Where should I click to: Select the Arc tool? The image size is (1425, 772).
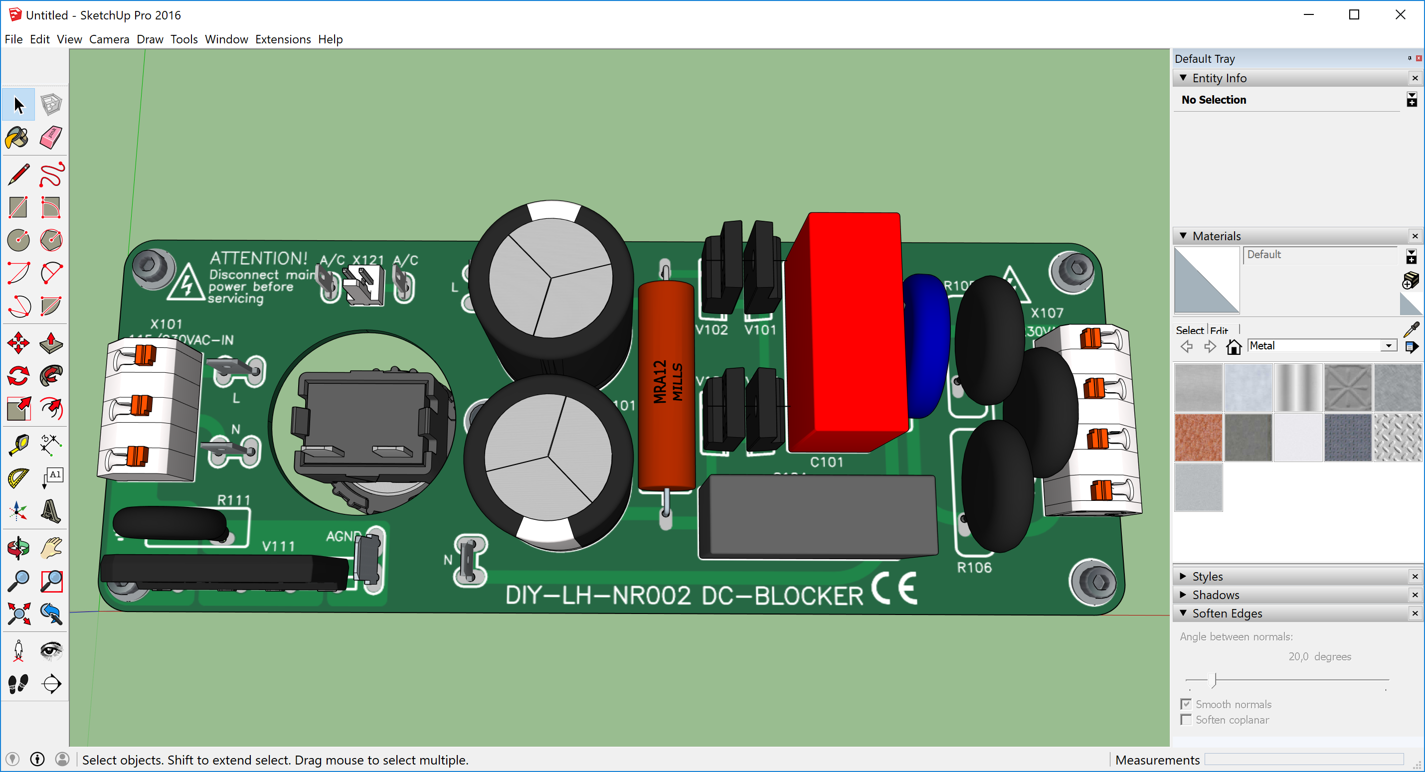pyautogui.click(x=18, y=273)
